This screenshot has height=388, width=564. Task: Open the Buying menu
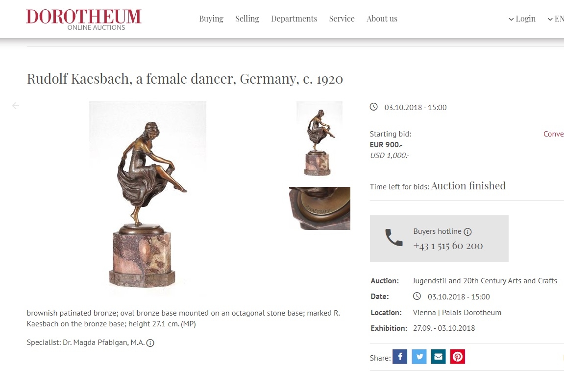point(211,19)
